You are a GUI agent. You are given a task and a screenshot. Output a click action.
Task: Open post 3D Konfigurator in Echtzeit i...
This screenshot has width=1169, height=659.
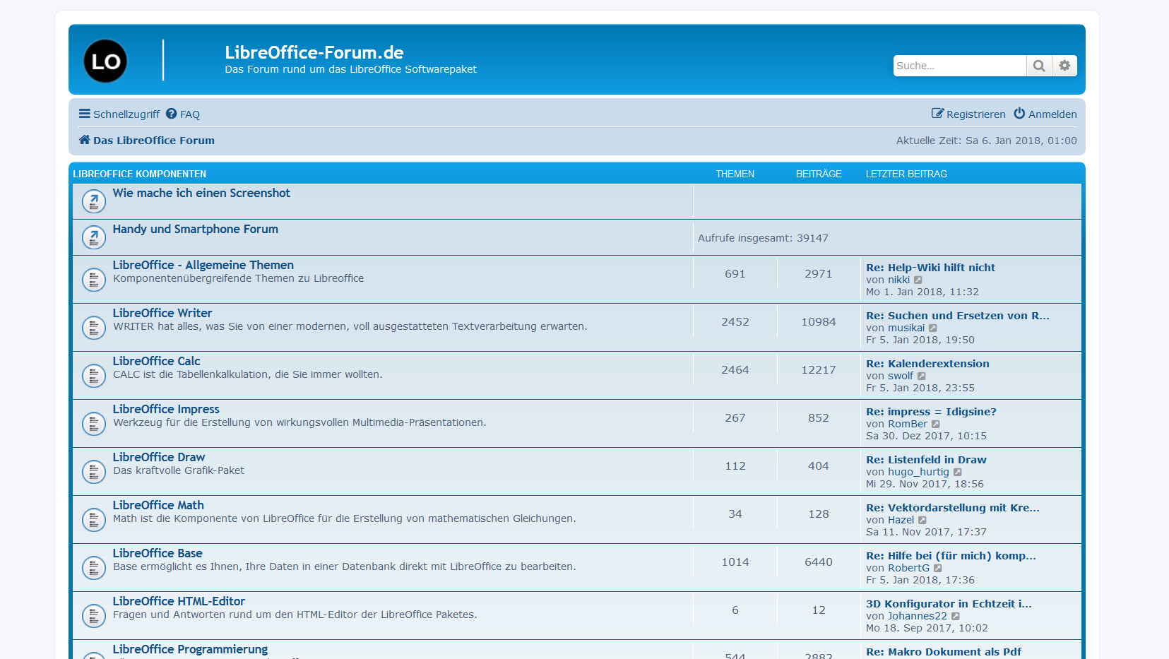click(x=949, y=604)
